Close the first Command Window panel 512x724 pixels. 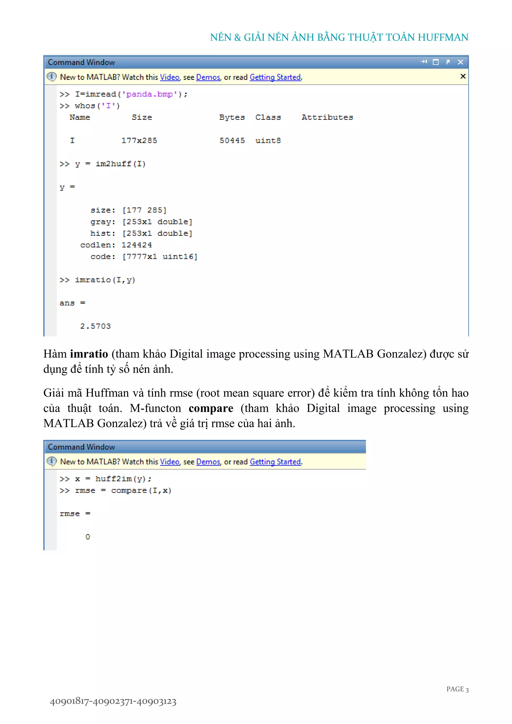point(460,62)
